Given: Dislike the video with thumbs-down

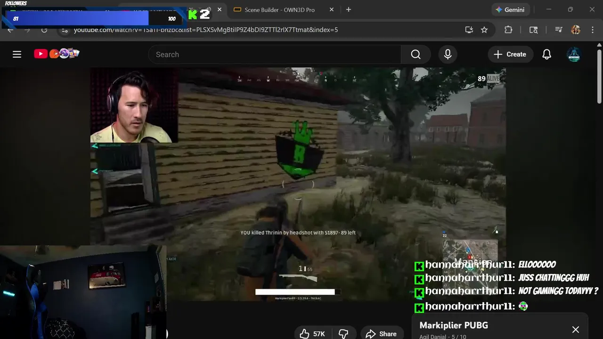Looking at the screenshot, I should (x=343, y=333).
